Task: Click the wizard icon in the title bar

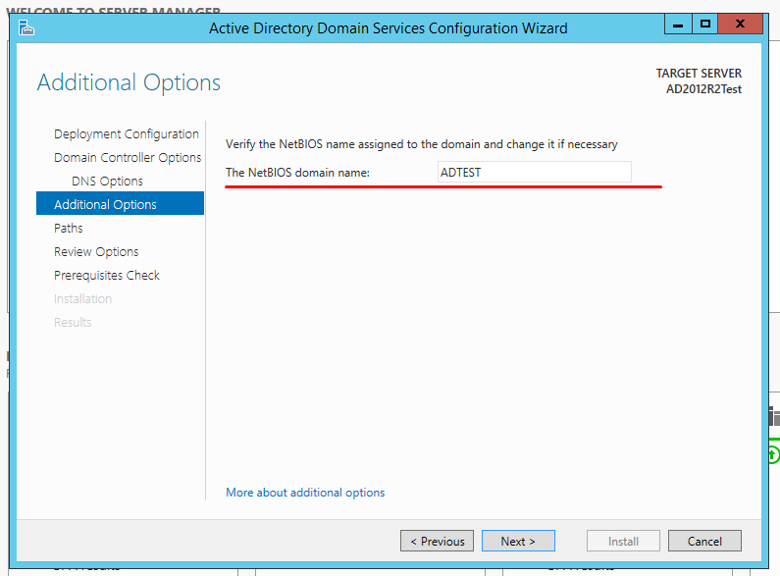Action: click(26, 27)
